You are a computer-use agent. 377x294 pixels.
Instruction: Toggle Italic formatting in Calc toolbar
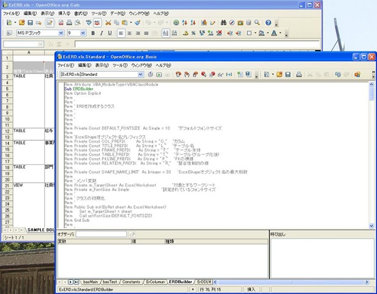102,33
